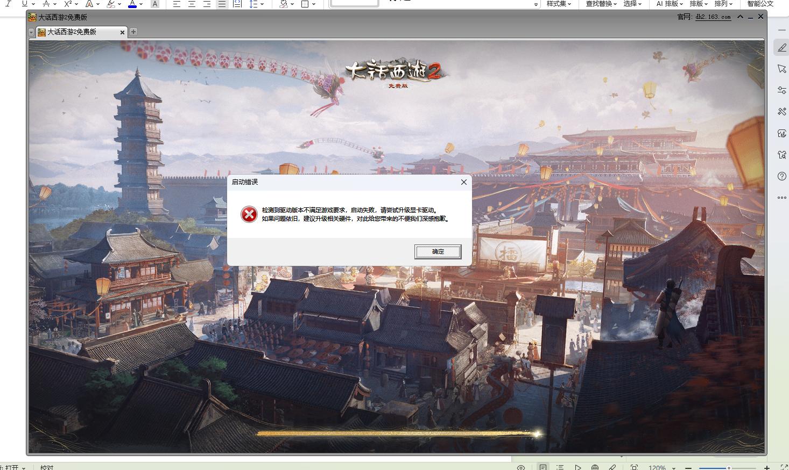Open superscript options dropdown arrow
The image size is (789, 470).
[76, 4]
